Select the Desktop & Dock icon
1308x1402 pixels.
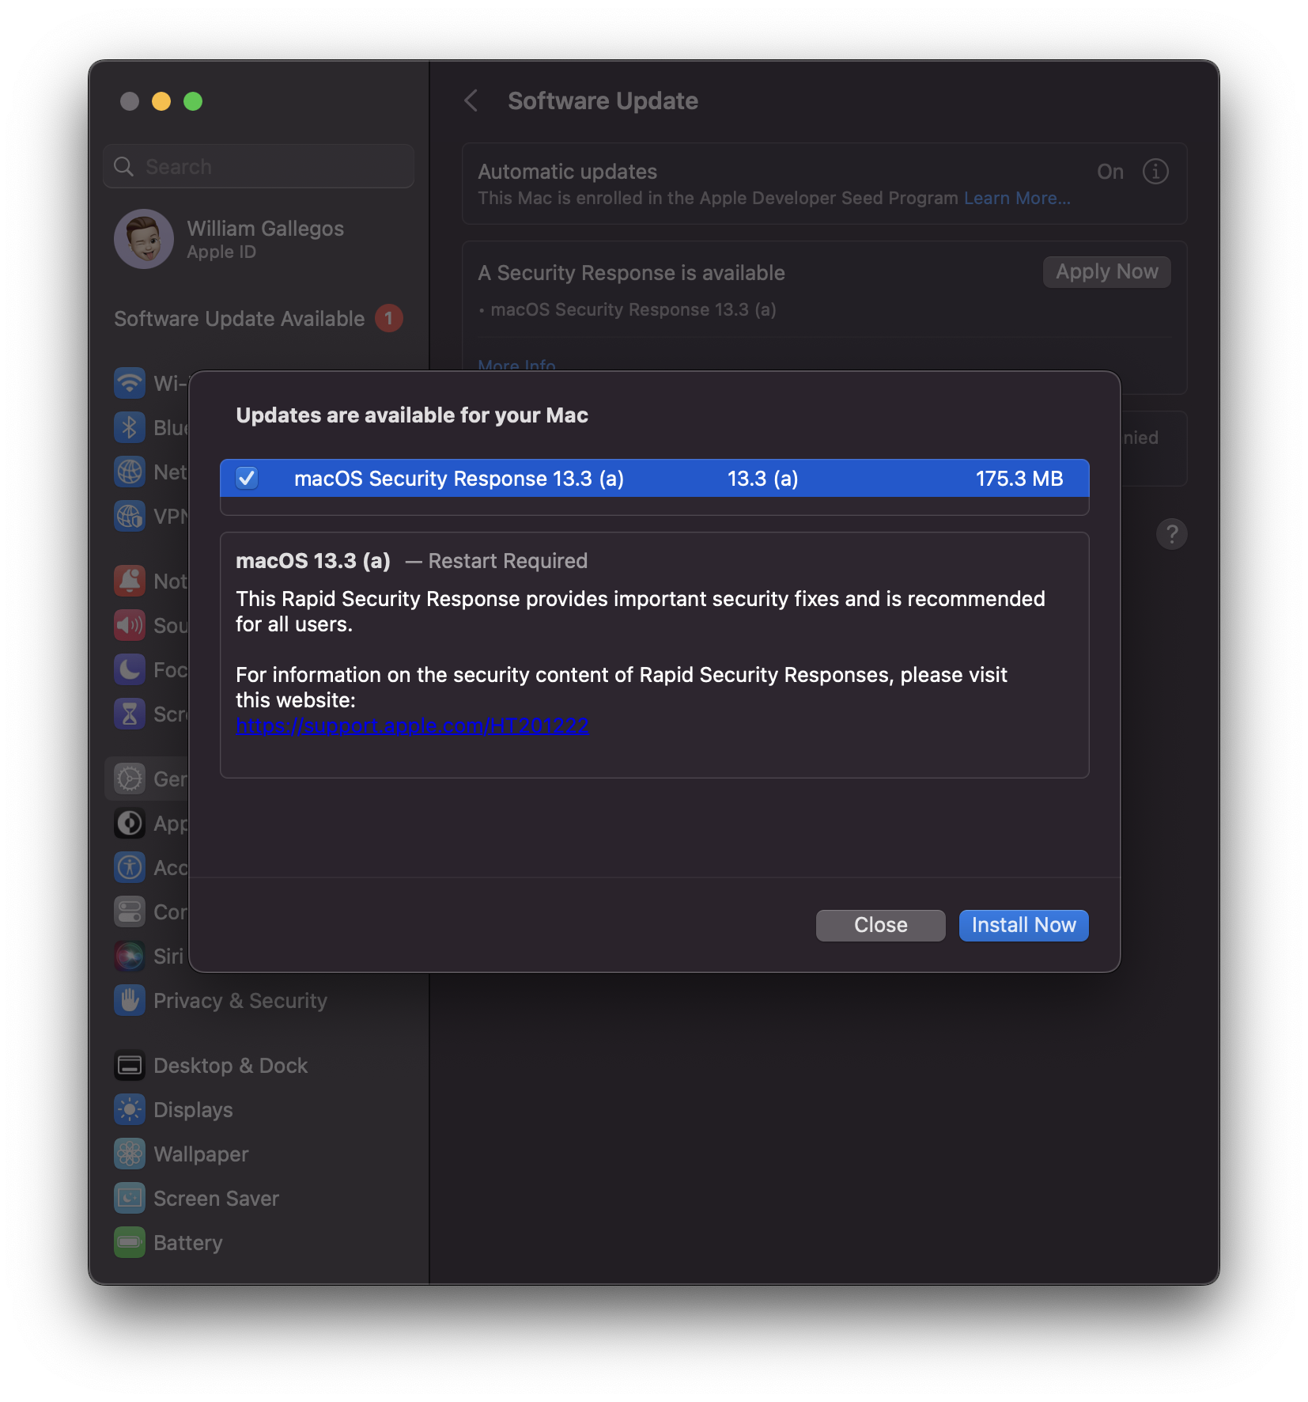pyautogui.click(x=130, y=1066)
